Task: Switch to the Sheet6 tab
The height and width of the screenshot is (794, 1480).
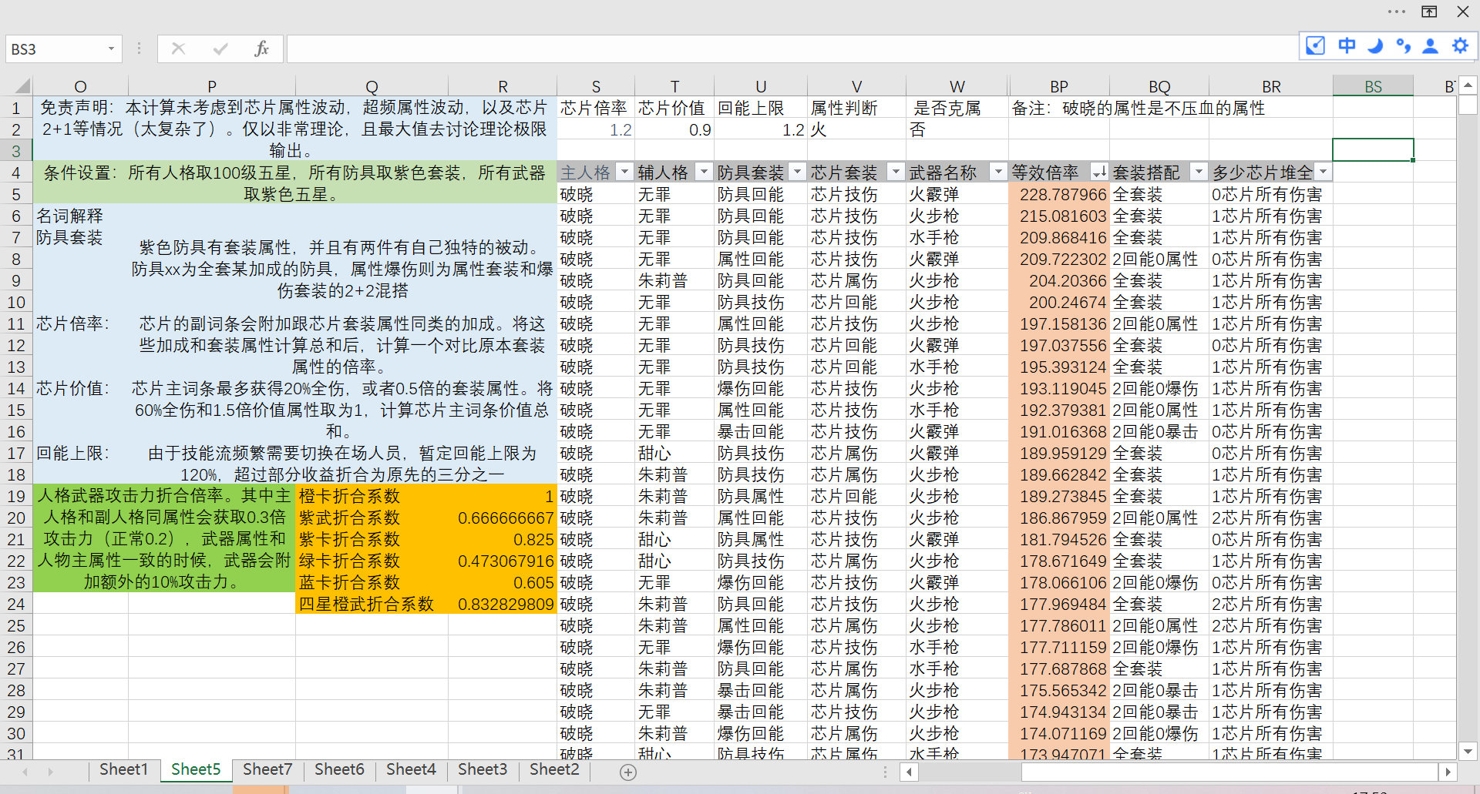Action: [339, 769]
